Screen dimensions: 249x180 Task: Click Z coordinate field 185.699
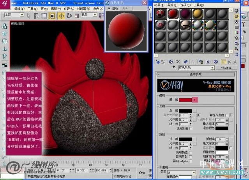click(101, 170)
